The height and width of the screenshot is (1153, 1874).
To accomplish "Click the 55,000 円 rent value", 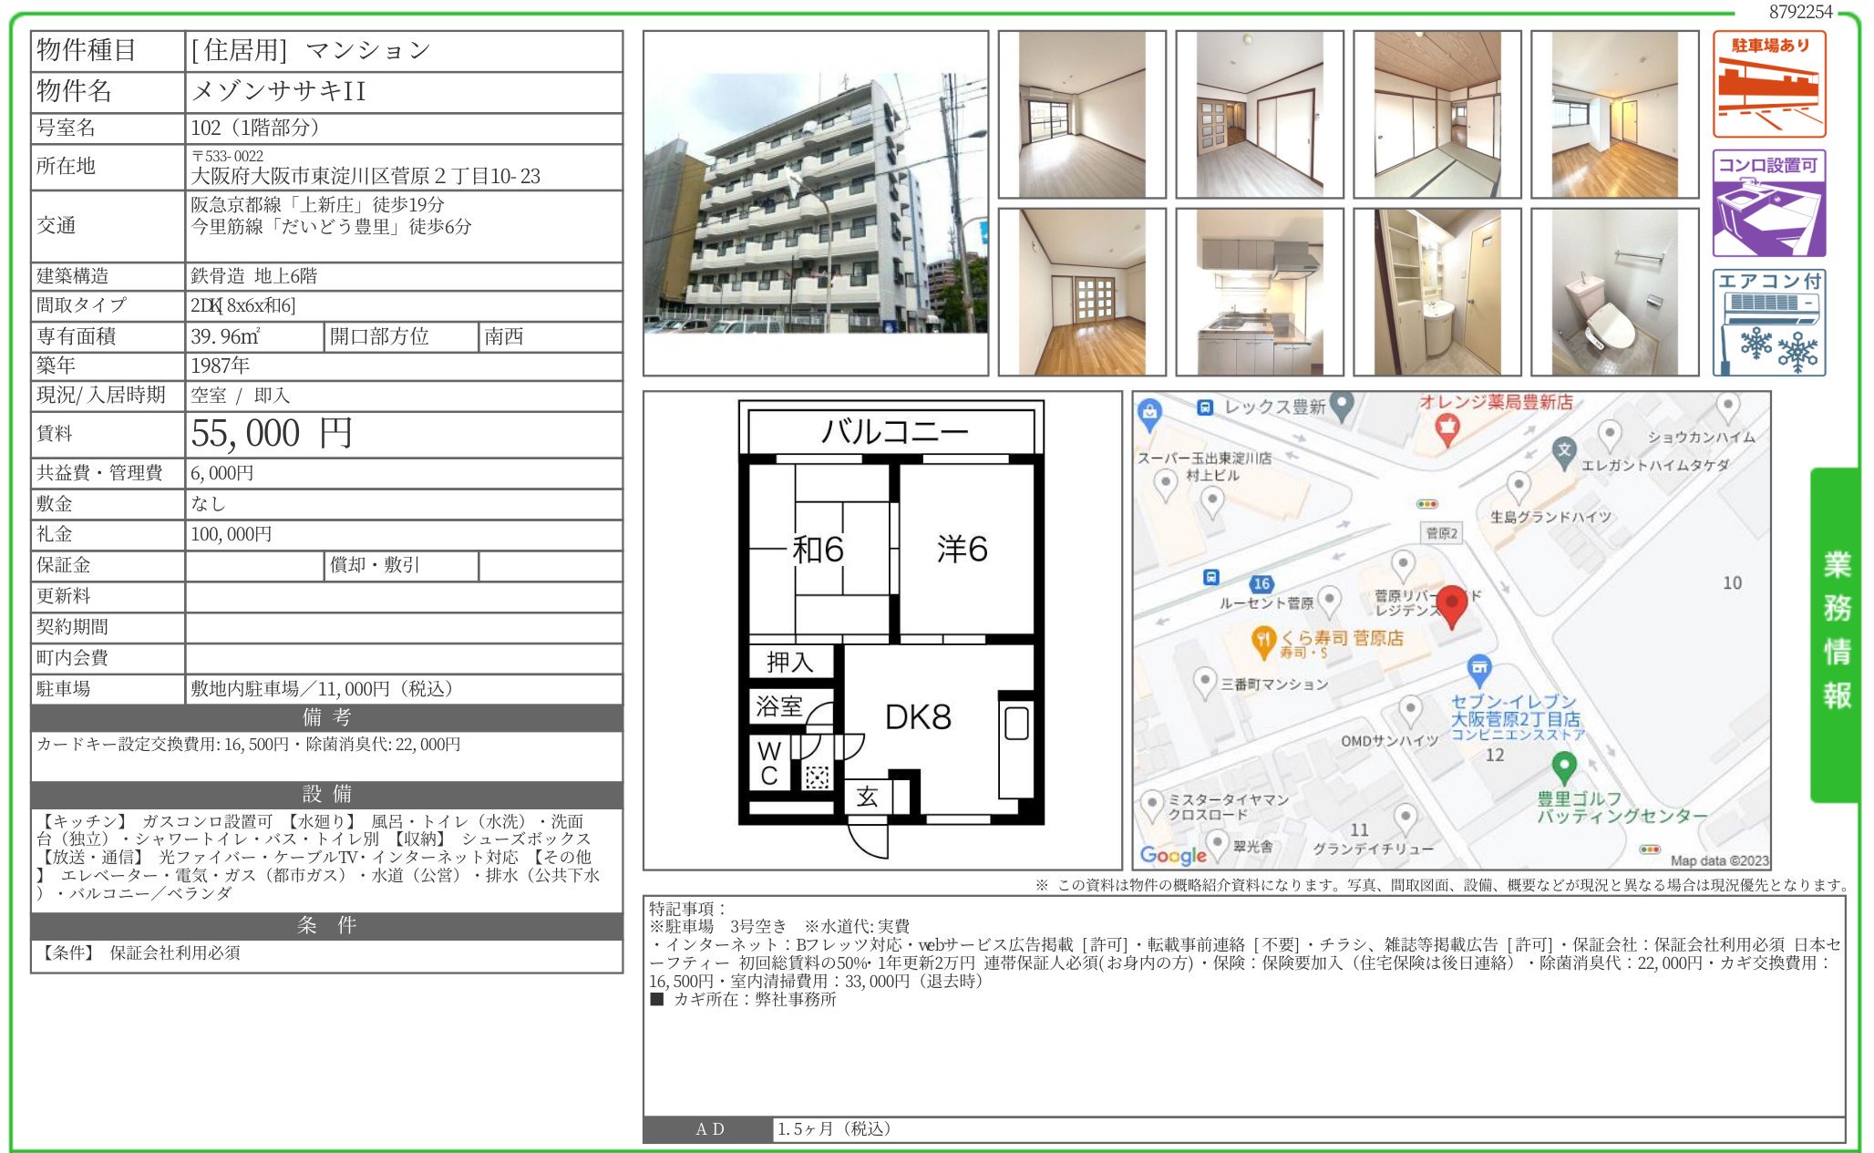I will [272, 434].
